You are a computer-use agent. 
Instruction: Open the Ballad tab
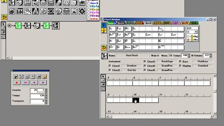130,23
